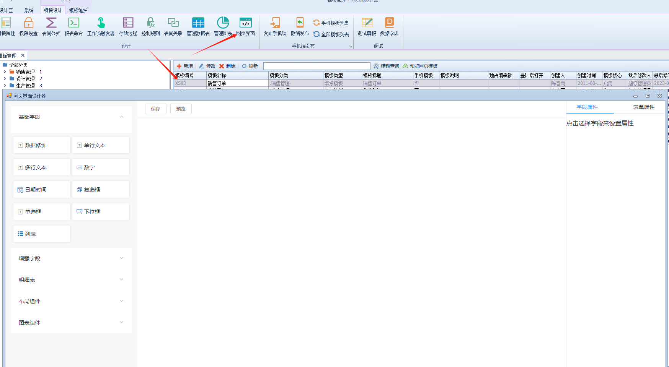Add the 复选框 checkbox field
The width and height of the screenshot is (669, 367).
pyautogui.click(x=101, y=190)
